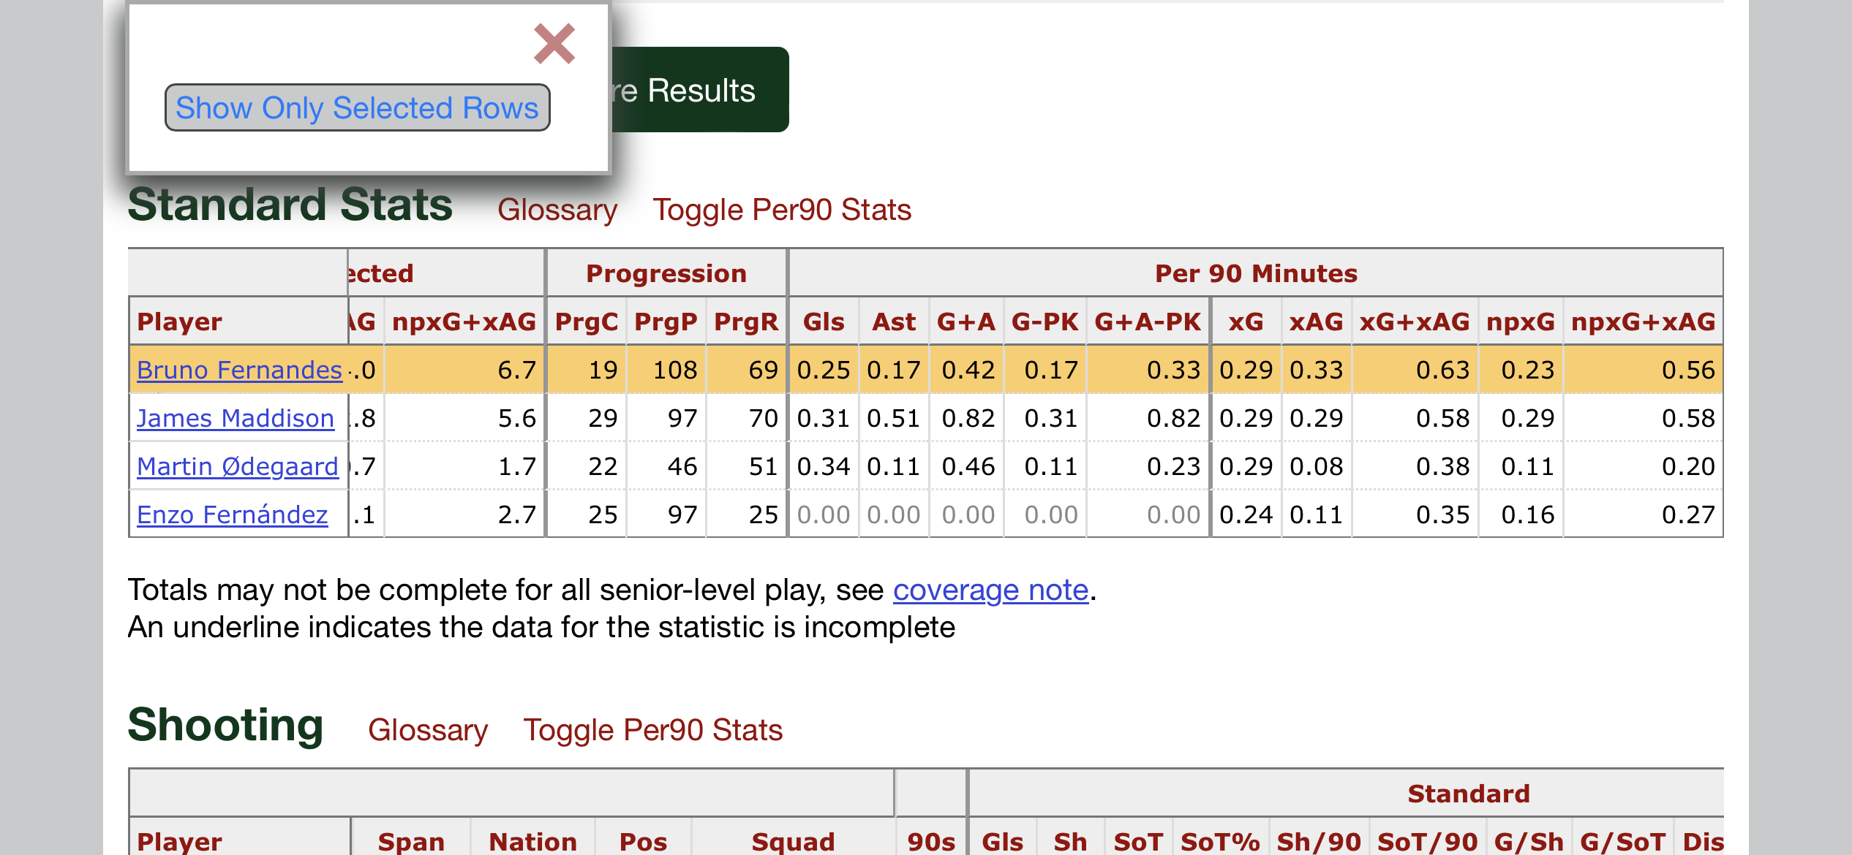Sort by the PrgC column header
Viewport: 1852px width, 855px height.
coord(586,322)
